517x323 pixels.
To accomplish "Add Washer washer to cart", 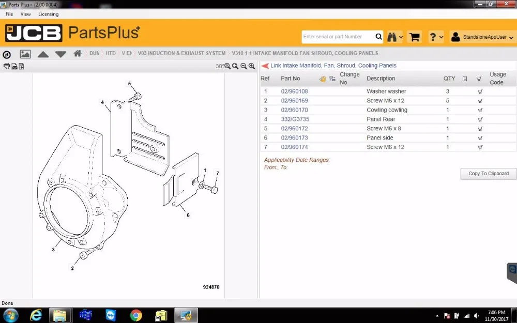I will [480, 91].
